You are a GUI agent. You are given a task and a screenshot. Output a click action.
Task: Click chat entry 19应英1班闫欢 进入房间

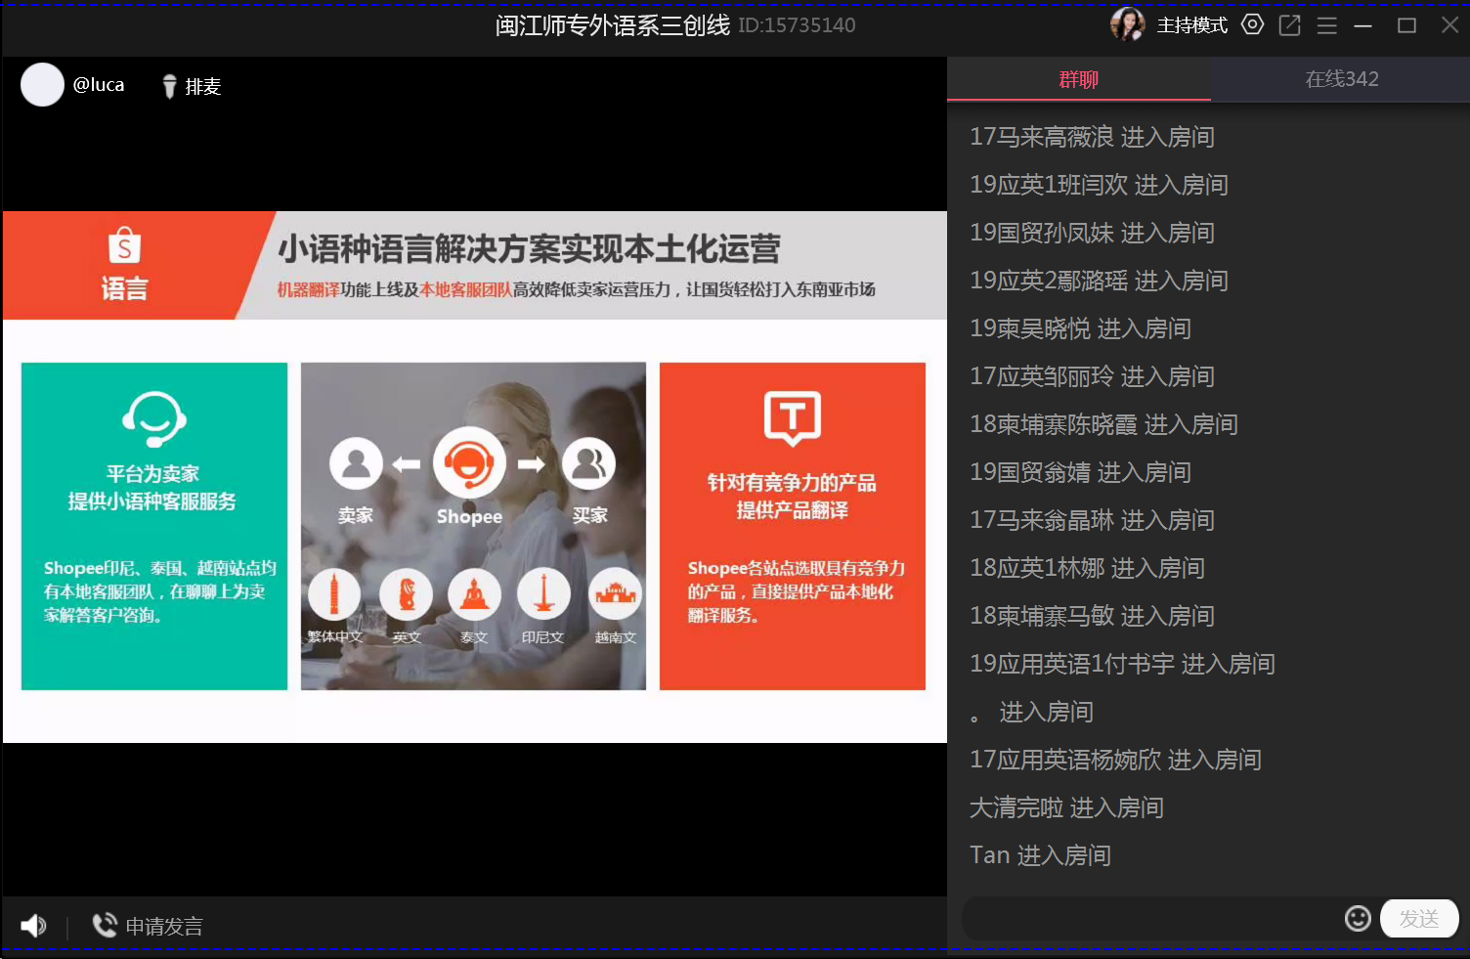pyautogui.click(x=1099, y=185)
